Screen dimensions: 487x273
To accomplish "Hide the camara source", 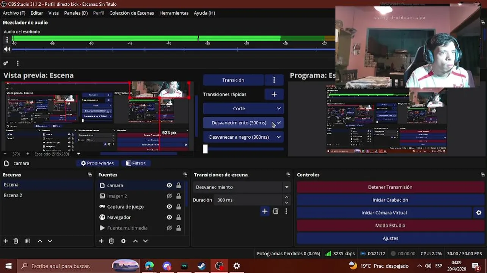I will click(x=169, y=185).
